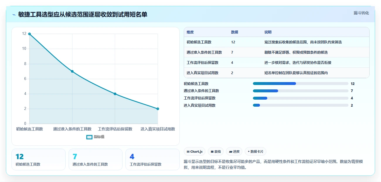Click the Chart.js tag

click(x=195, y=152)
